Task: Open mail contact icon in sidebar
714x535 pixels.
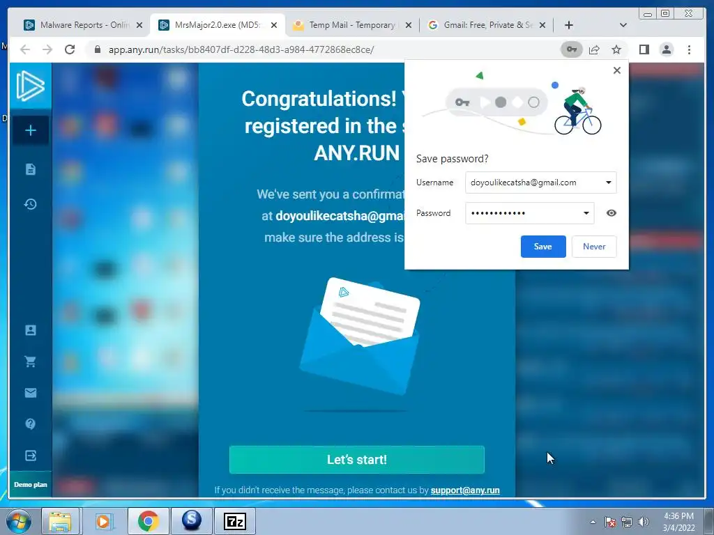Action: coord(31,393)
